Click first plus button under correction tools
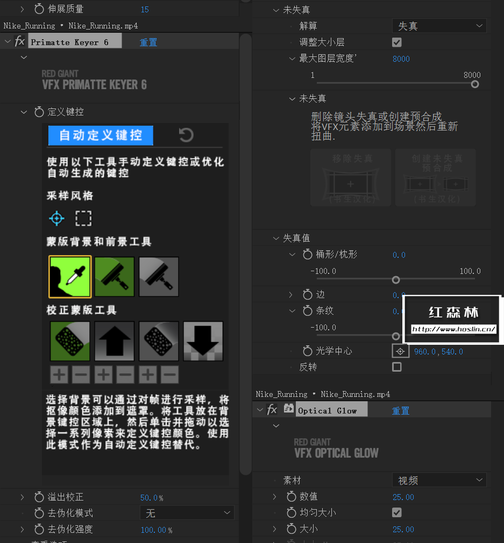 (59, 375)
